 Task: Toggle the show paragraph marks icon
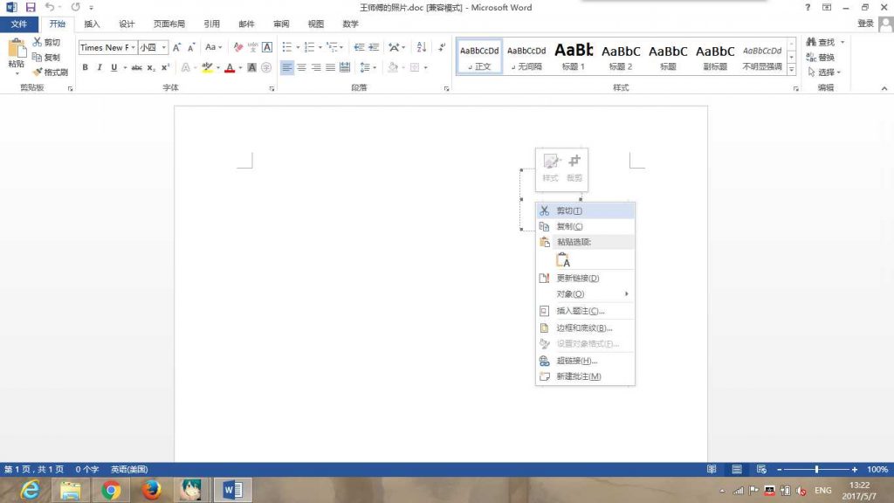[442, 48]
